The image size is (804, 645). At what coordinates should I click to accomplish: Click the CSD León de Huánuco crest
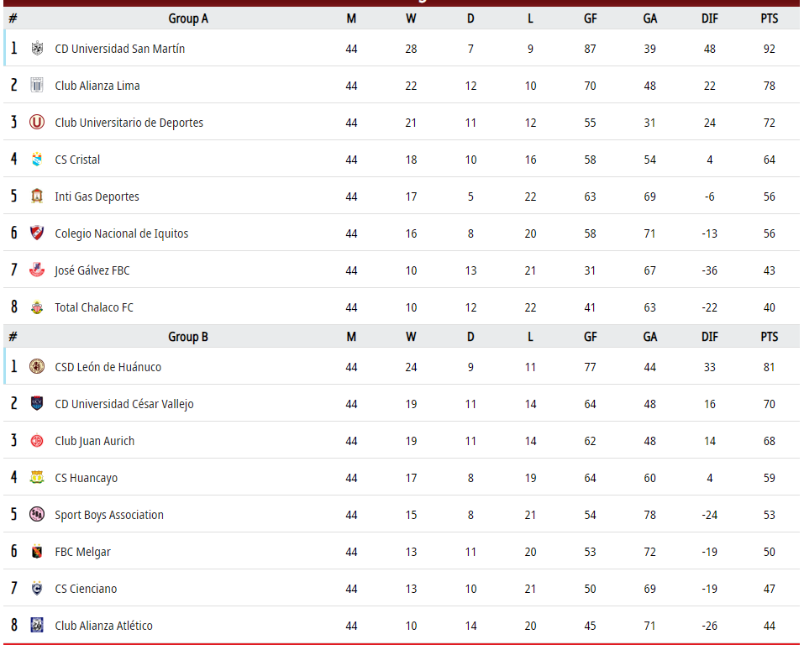(x=37, y=367)
